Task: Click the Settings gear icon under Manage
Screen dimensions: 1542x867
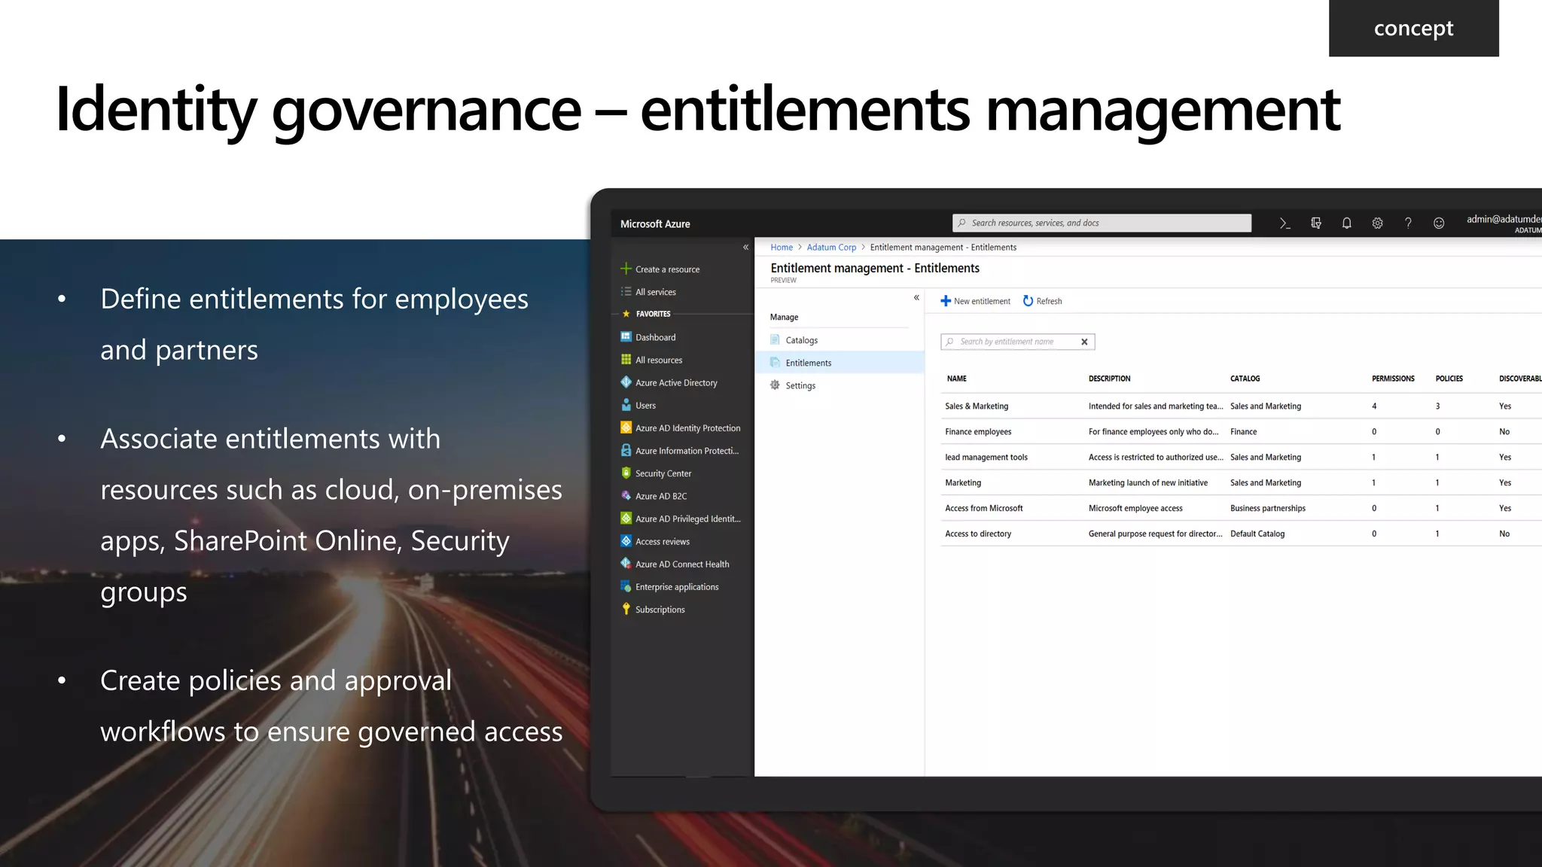Action: click(775, 385)
